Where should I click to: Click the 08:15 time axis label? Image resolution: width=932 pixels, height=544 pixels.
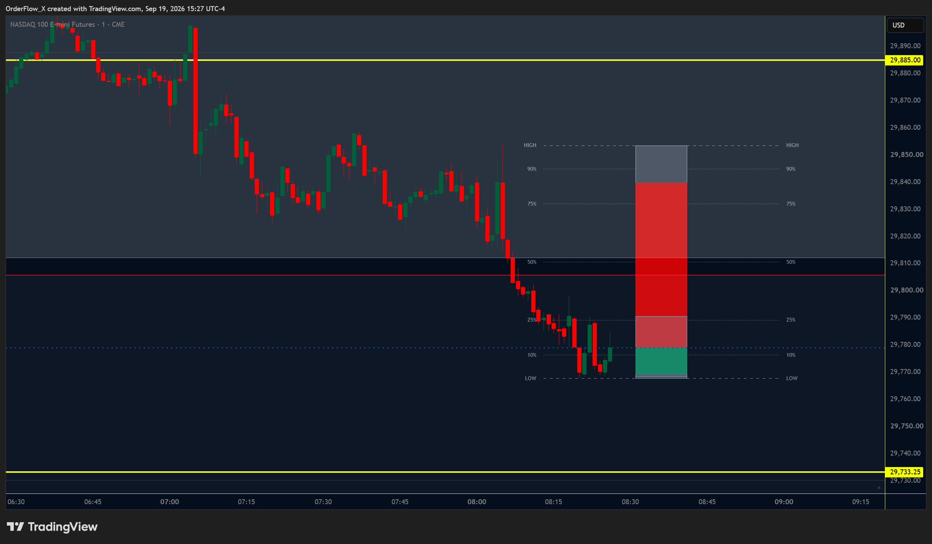pos(554,502)
